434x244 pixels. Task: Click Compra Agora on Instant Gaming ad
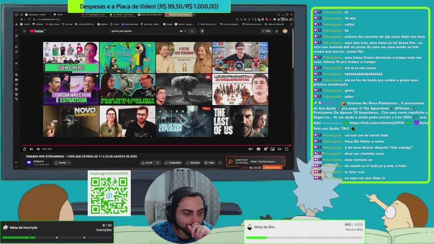tap(273, 167)
